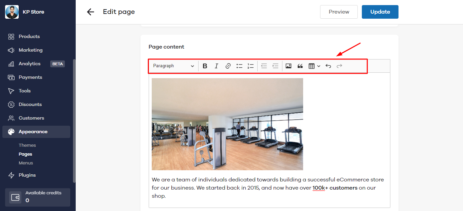Apply block quote formatting

tap(300, 66)
